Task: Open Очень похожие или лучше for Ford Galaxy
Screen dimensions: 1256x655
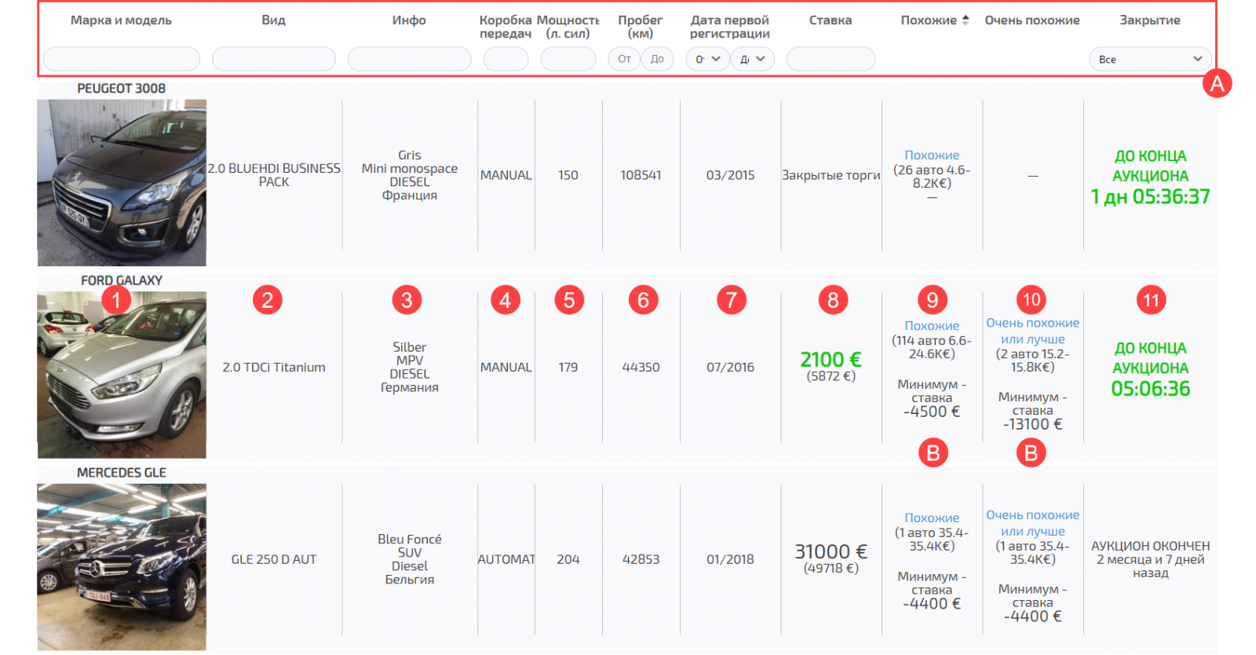Action: click(1032, 331)
